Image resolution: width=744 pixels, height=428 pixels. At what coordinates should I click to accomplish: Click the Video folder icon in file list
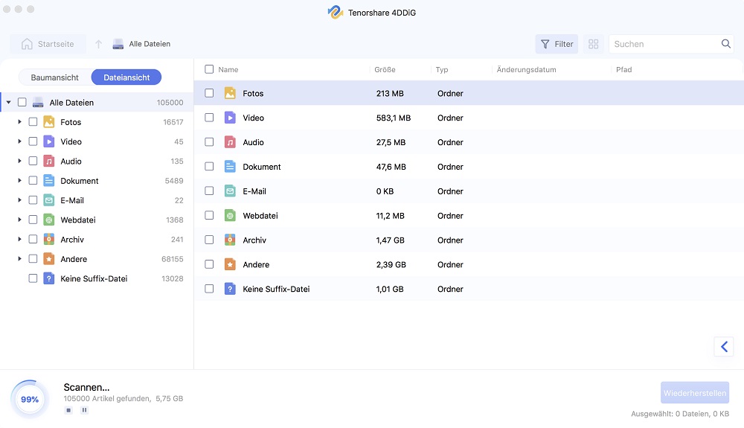point(230,118)
